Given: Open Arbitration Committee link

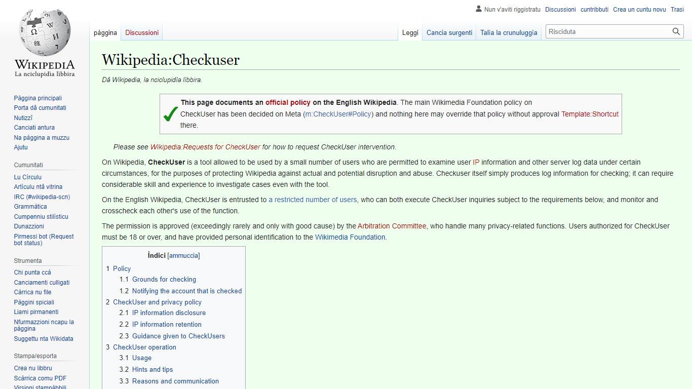Looking at the screenshot, I should click(x=392, y=226).
